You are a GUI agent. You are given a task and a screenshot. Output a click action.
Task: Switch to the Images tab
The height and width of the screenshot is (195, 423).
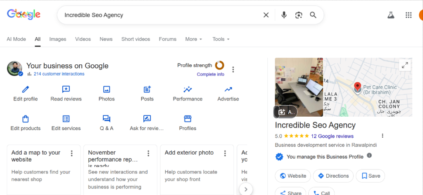(58, 39)
